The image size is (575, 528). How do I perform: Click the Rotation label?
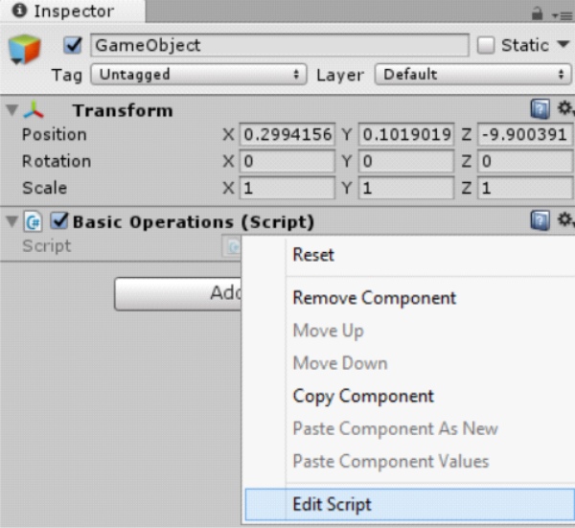point(57,161)
